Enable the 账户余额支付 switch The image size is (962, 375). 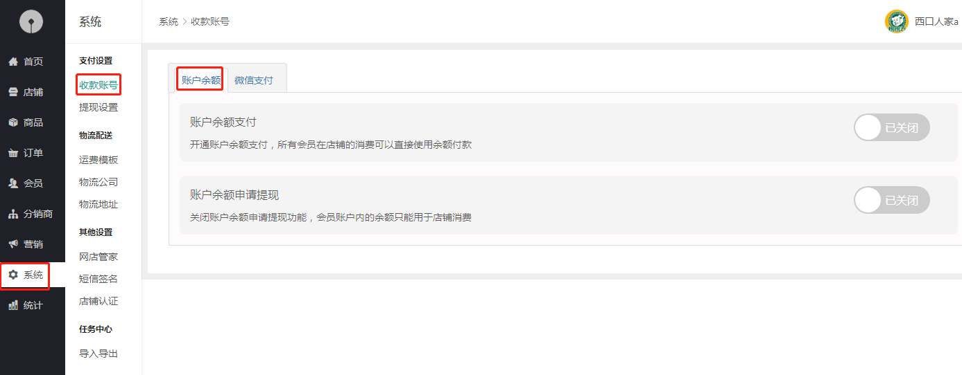(x=891, y=127)
